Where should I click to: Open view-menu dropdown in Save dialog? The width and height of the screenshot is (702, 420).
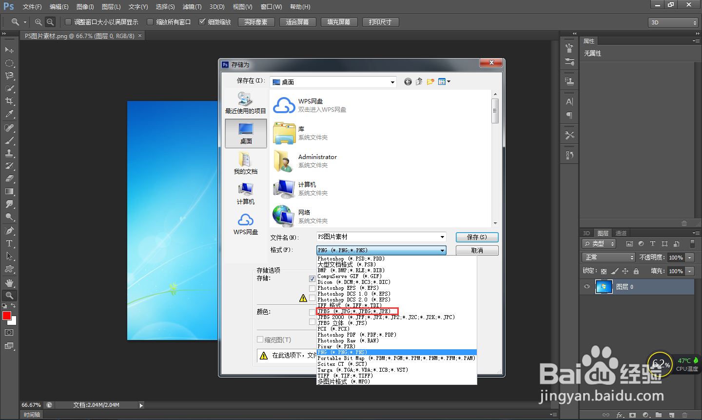pyautogui.click(x=444, y=81)
